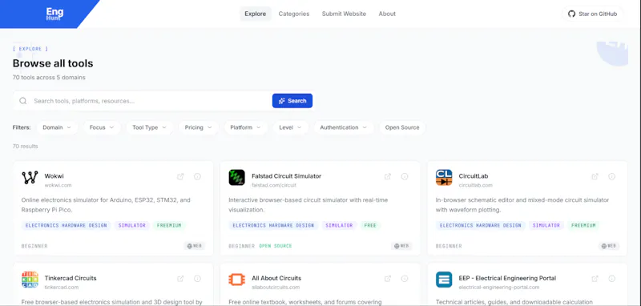Click the GitHub icon in Star button
The width and height of the screenshot is (641, 306).
click(571, 14)
